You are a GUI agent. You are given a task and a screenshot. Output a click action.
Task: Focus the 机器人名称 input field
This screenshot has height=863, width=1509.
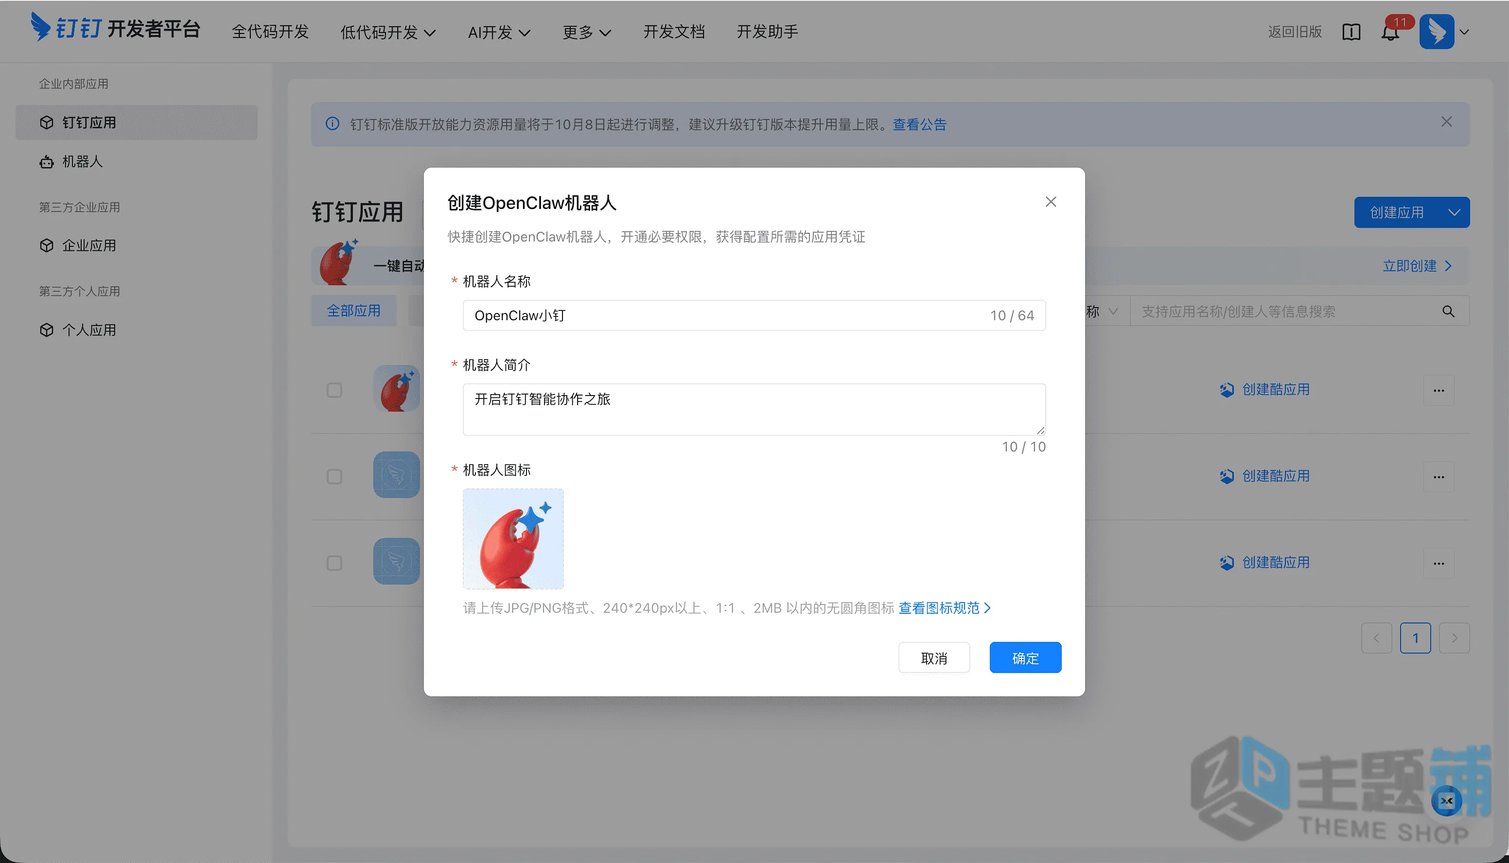point(754,315)
